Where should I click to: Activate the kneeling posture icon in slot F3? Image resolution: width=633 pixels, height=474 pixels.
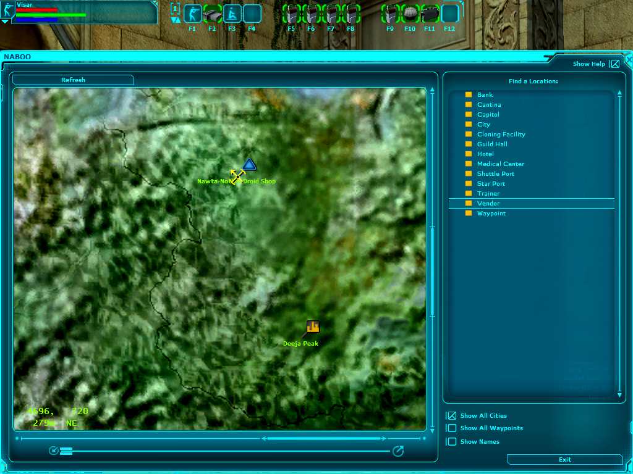click(x=232, y=15)
